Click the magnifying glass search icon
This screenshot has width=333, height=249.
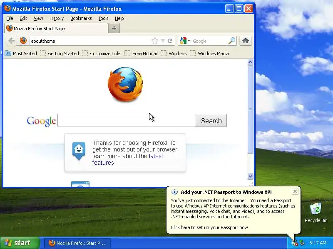(x=232, y=41)
